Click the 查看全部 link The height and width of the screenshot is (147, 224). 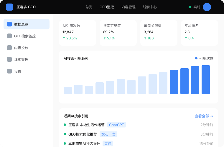coord(204,116)
